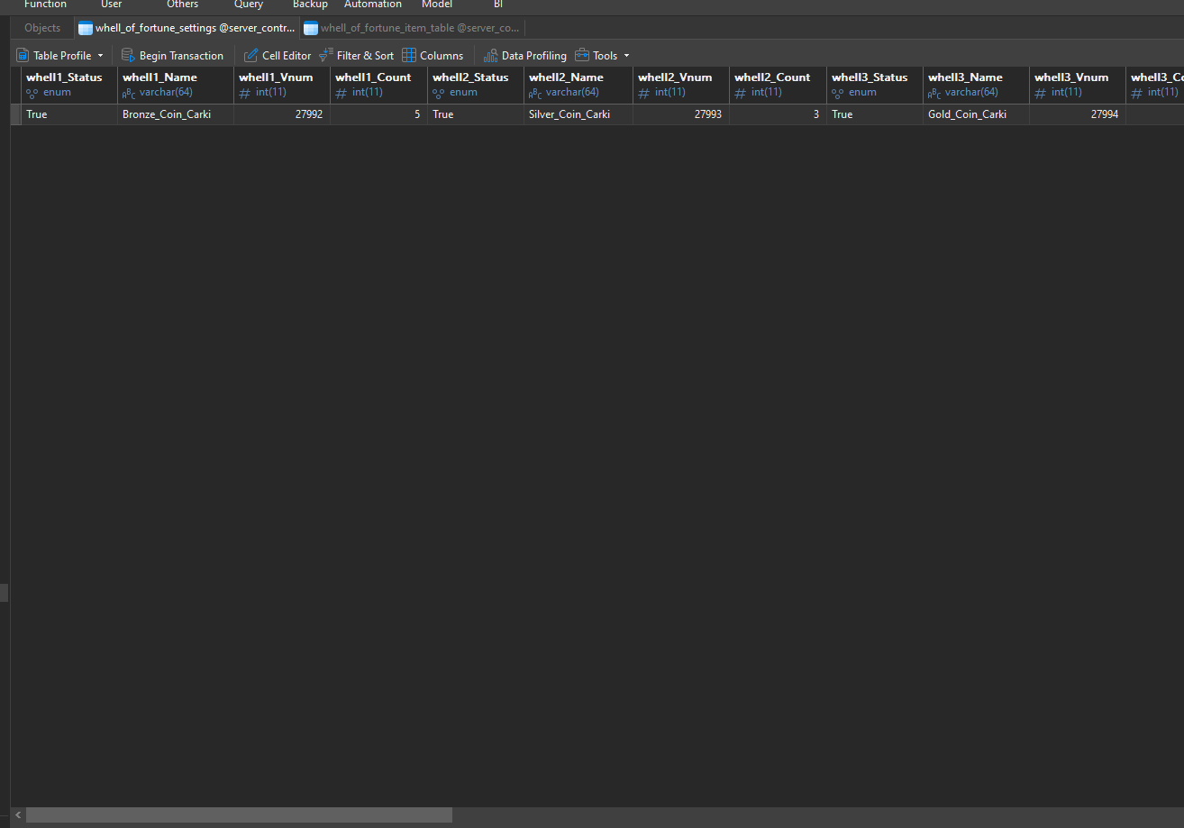The image size is (1184, 828).
Task: Click the whell2_Status column header
Action: pyautogui.click(x=476, y=85)
